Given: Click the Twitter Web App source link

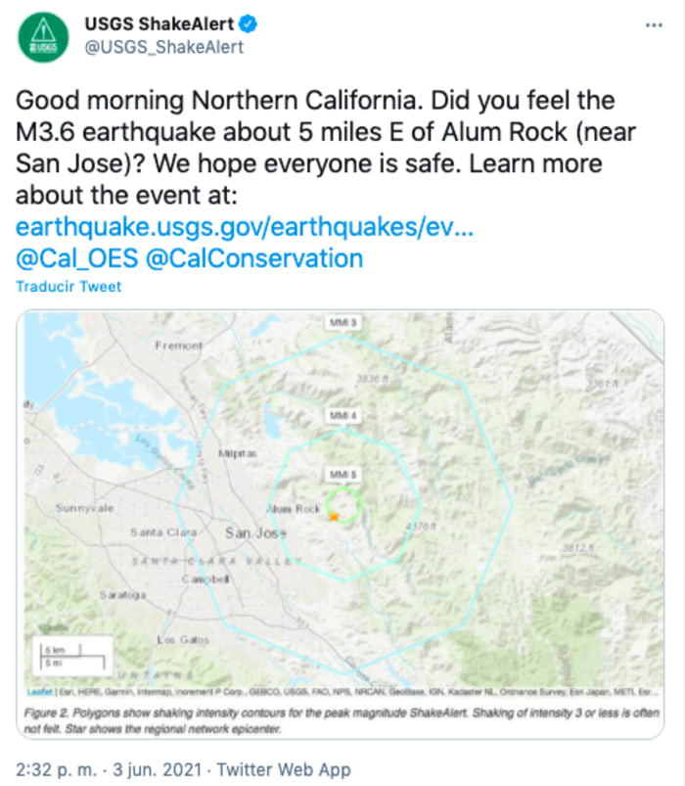Looking at the screenshot, I should [284, 769].
